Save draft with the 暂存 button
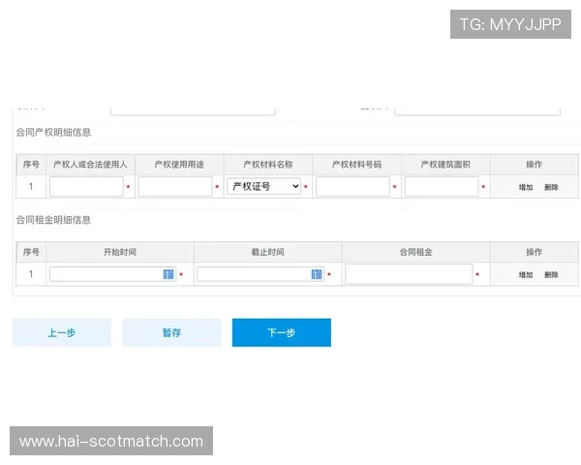Viewport: 581px width, 465px height. (171, 332)
